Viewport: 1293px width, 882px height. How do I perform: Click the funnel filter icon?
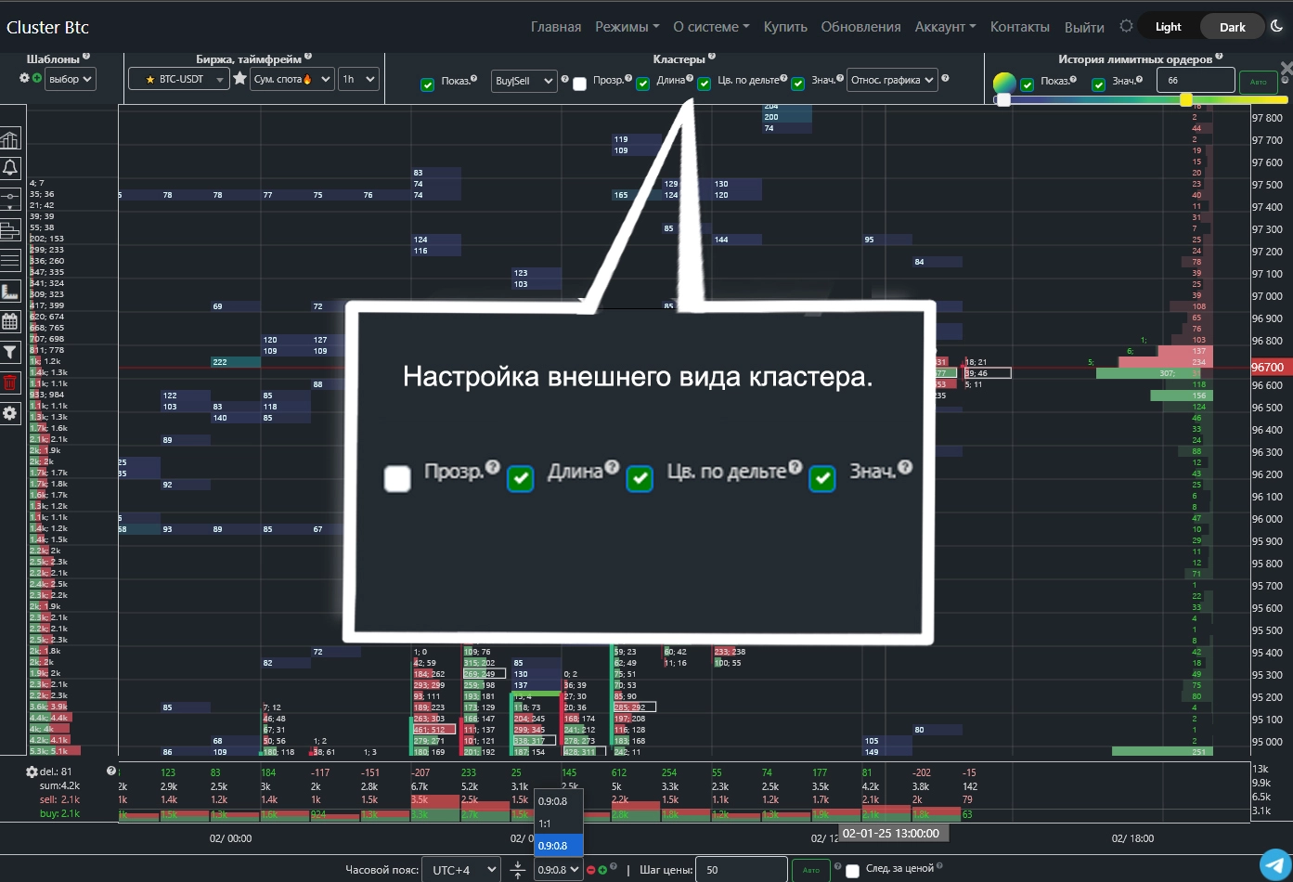click(x=10, y=352)
